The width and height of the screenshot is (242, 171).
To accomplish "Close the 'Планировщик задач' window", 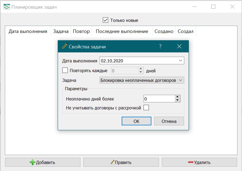I will [232, 7].
